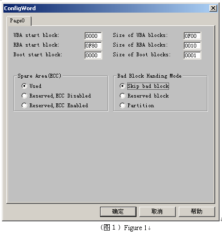Screen dimensions: 222x232
Task: Click the "Boot start block:" label
Action: 38,54
